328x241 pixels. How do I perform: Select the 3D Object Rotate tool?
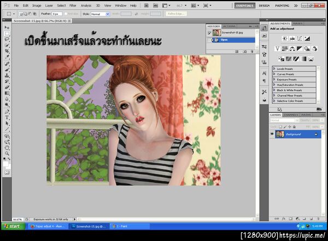click(7, 136)
